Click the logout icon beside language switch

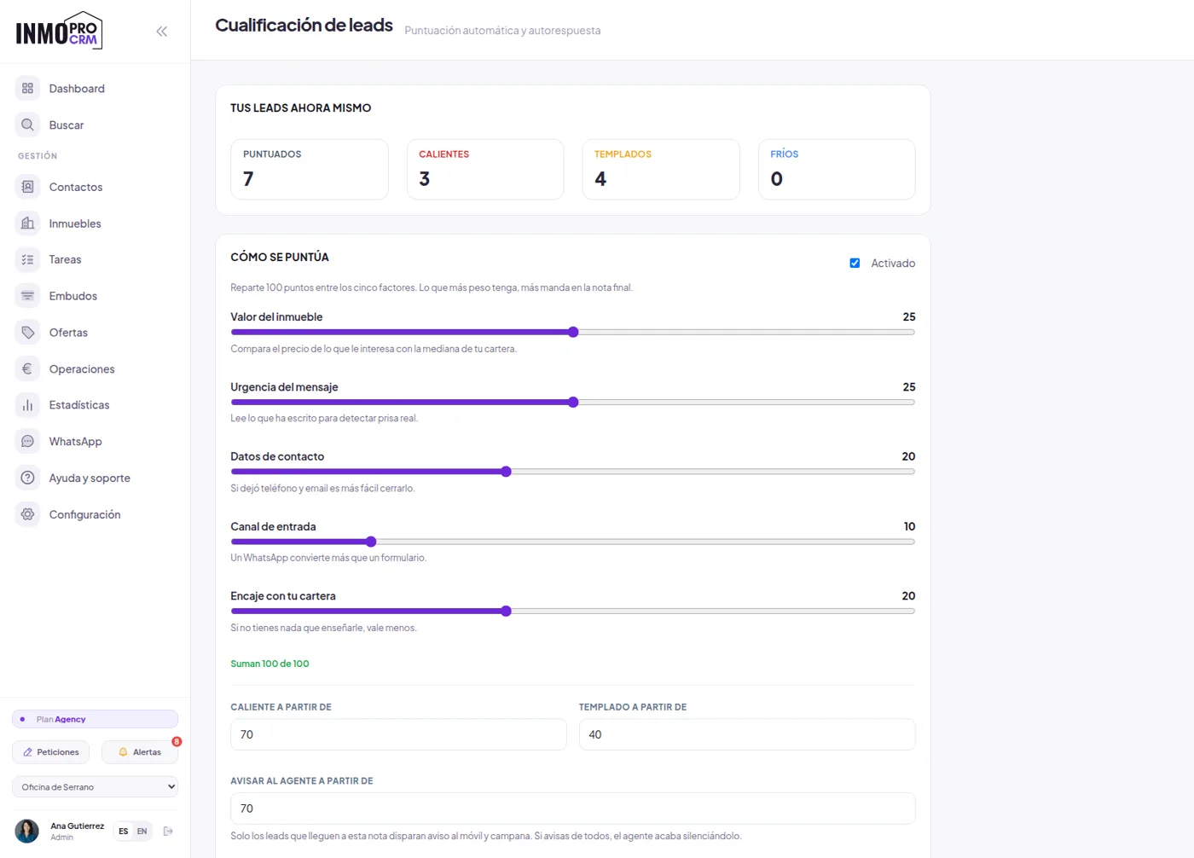coord(168,831)
